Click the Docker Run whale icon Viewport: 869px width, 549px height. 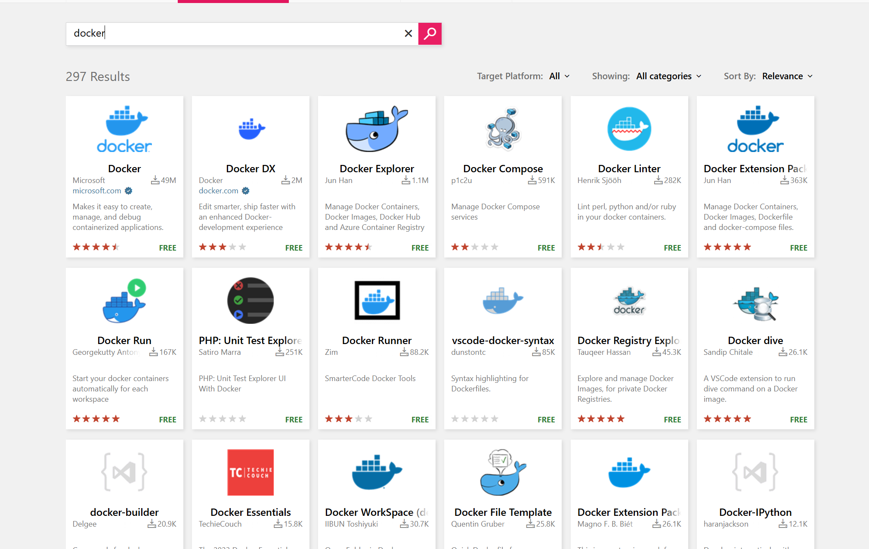pyautogui.click(x=124, y=301)
